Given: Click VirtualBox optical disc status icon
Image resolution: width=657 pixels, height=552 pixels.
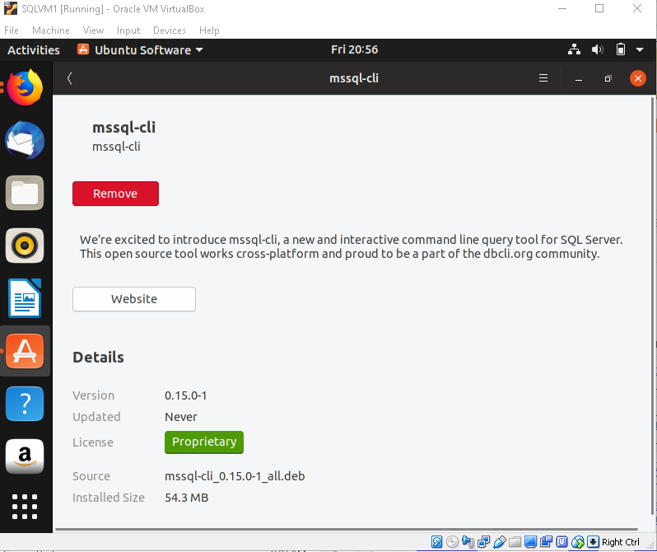Looking at the screenshot, I should coord(453,542).
